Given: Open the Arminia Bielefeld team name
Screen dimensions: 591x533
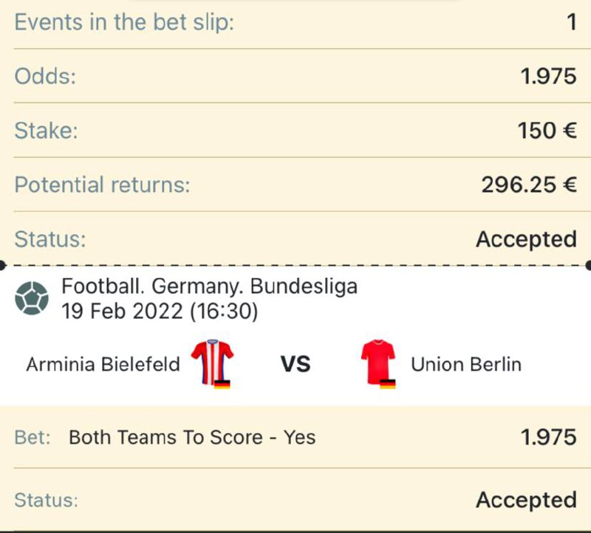Looking at the screenshot, I should pos(103,364).
